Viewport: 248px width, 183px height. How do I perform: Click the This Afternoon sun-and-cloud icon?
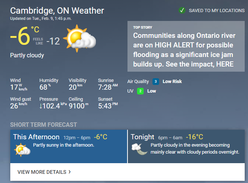click(22, 150)
